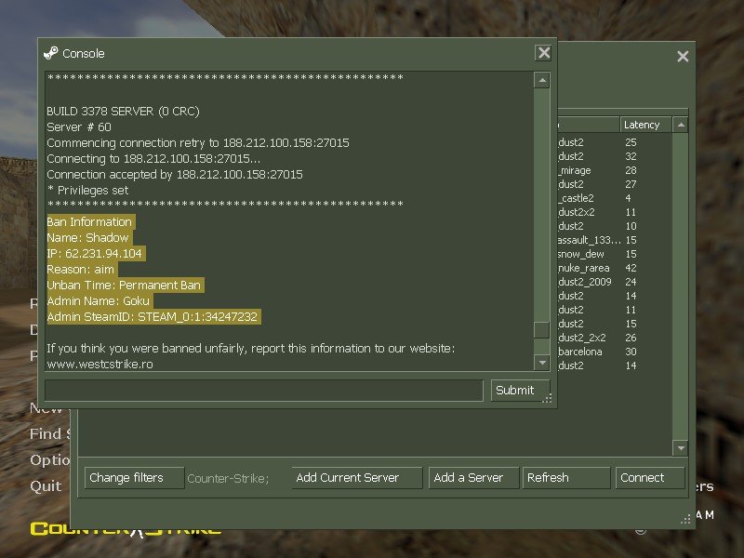Viewport: 744px width, 558px height.
Task: Close the server browser window
Action: (x=683, y=57)
